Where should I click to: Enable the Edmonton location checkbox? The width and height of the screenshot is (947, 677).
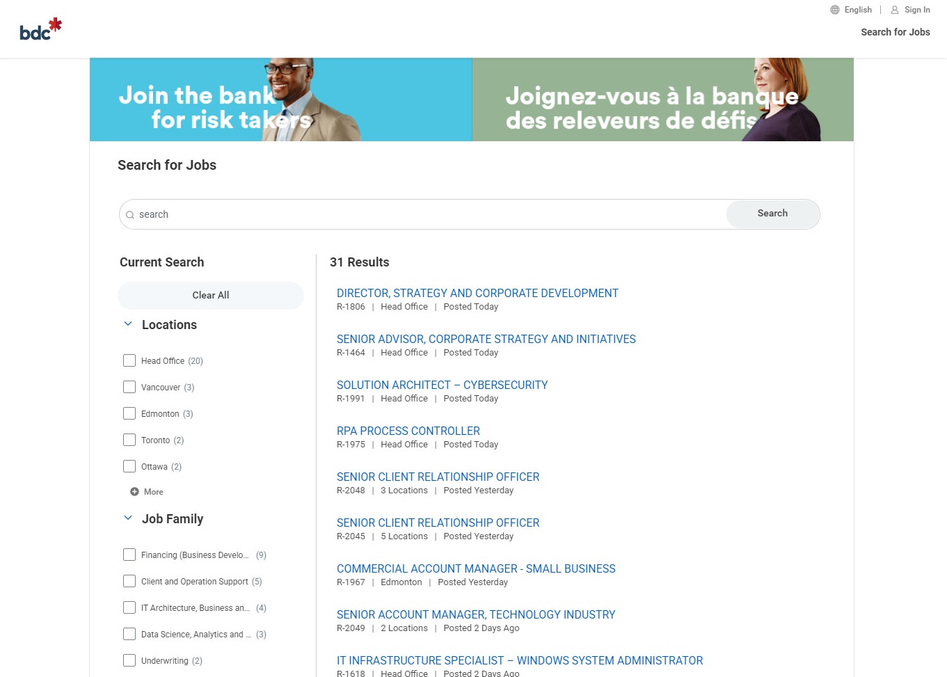pos(129,413)
